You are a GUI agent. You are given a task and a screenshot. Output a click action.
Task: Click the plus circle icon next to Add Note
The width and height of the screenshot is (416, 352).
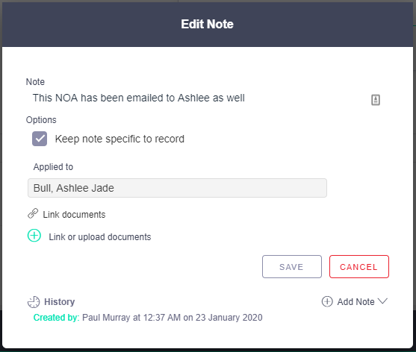click(327, 301)
